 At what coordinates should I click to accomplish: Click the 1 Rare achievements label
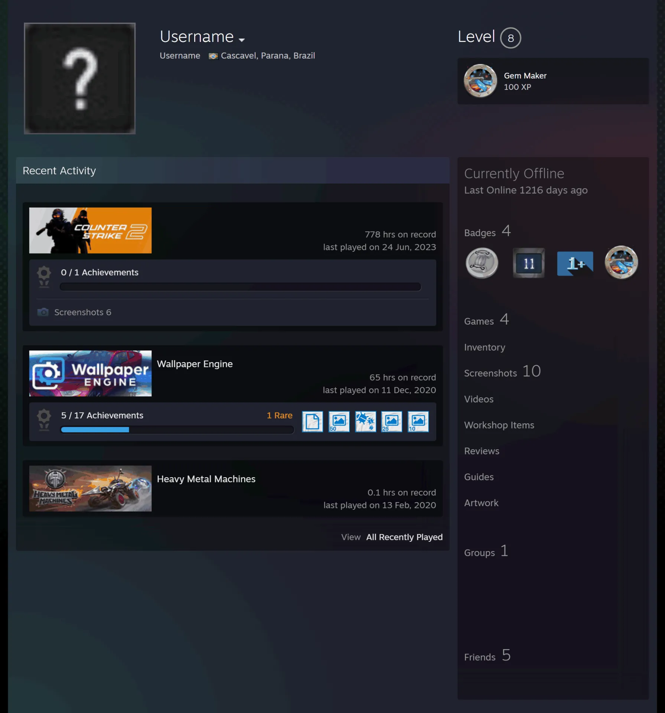[279, 416]
